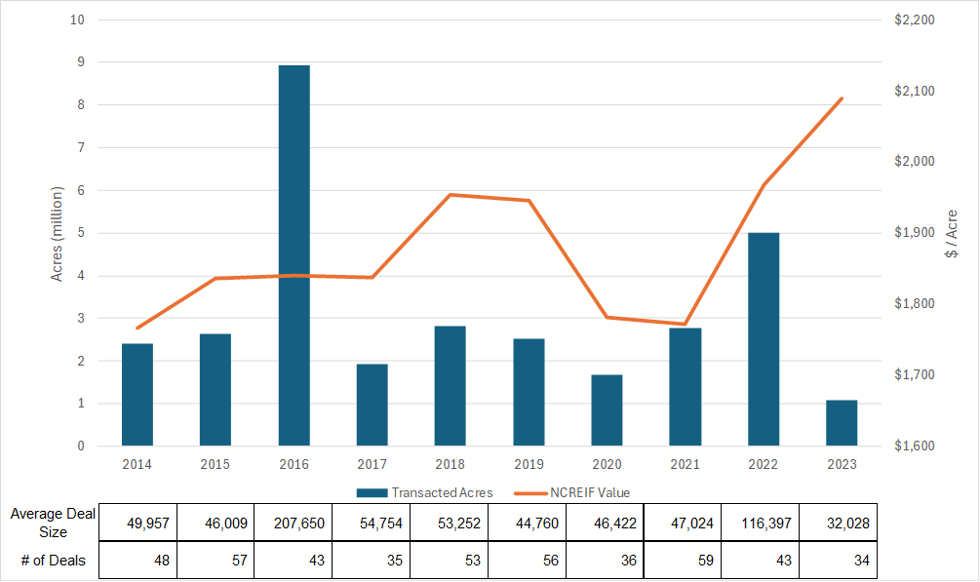The height and width of the screenshot is (582, 980).
Task: Select the # of Deals row label
Action: 53,560
